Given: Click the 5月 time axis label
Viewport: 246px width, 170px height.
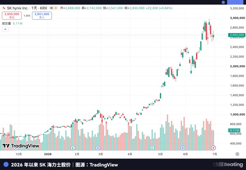Looking at the screenshot, I should point(160,154).
